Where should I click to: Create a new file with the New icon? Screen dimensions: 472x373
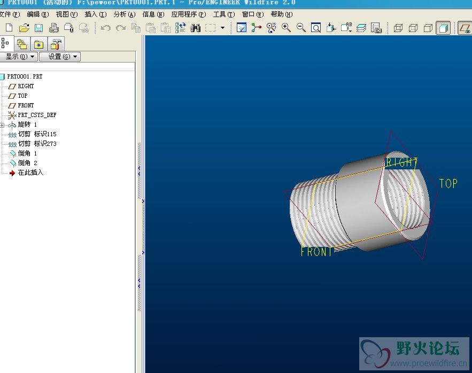coord(9,28)
